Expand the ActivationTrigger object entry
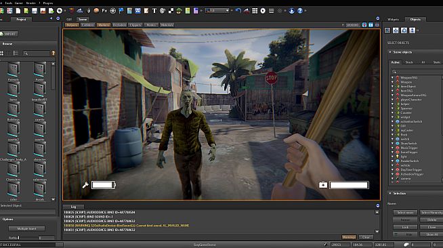 pos(392,174)
